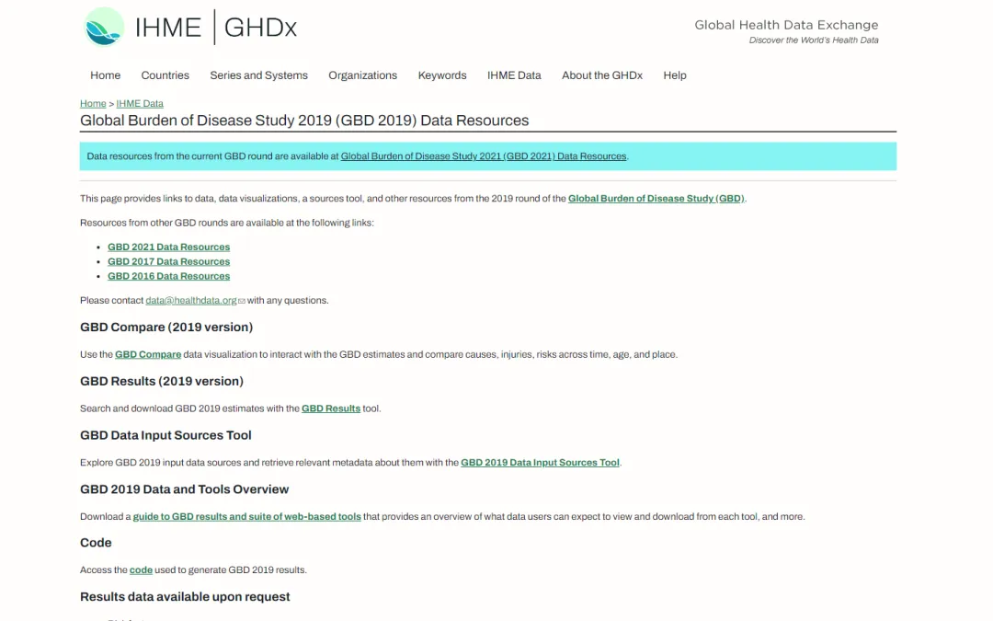
Task: Open the Help menu item
Action: [675, 75]
